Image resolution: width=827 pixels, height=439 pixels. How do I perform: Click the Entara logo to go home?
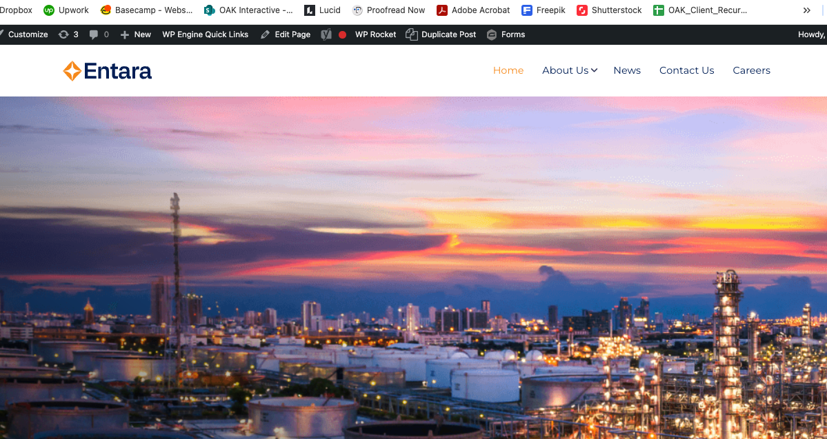(107, 70)
